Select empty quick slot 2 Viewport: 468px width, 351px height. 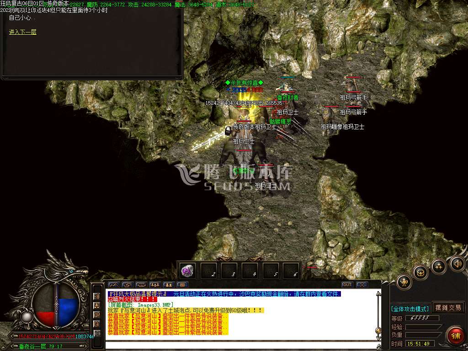point(208,271)
